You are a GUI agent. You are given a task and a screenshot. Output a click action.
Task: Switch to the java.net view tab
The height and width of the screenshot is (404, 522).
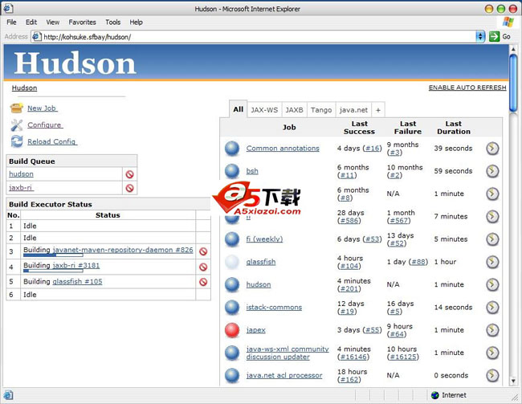353,110
